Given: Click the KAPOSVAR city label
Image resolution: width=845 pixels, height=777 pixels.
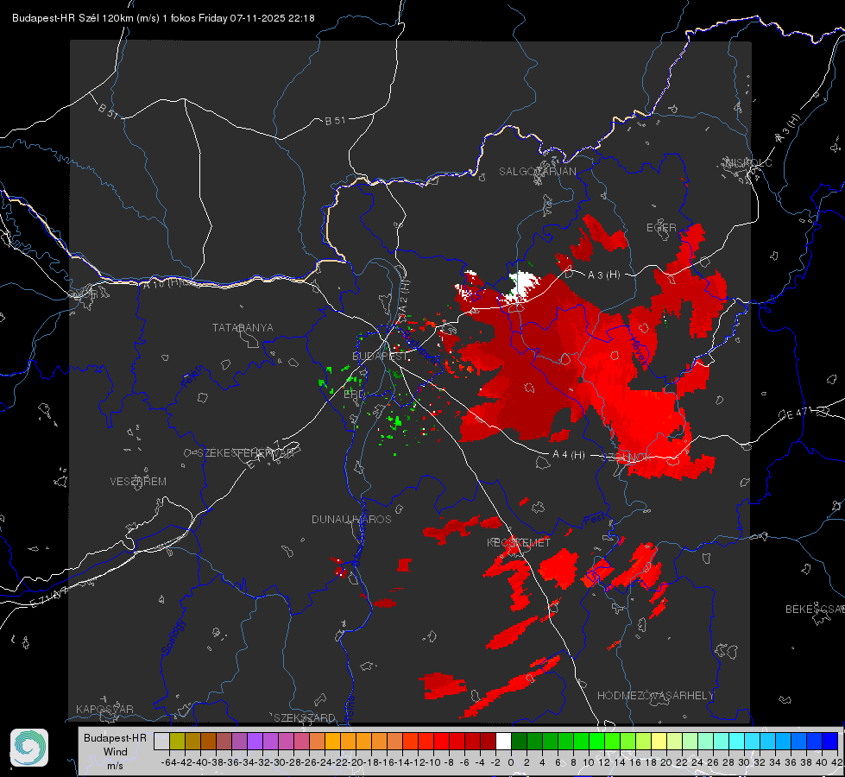Looking at the screenshot, I should click(104, 709).
